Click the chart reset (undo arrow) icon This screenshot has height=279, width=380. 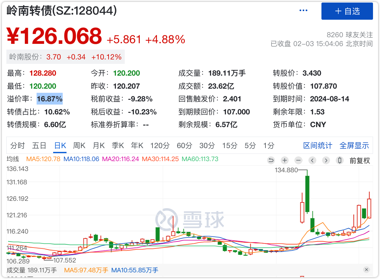[x=271, y=160]
